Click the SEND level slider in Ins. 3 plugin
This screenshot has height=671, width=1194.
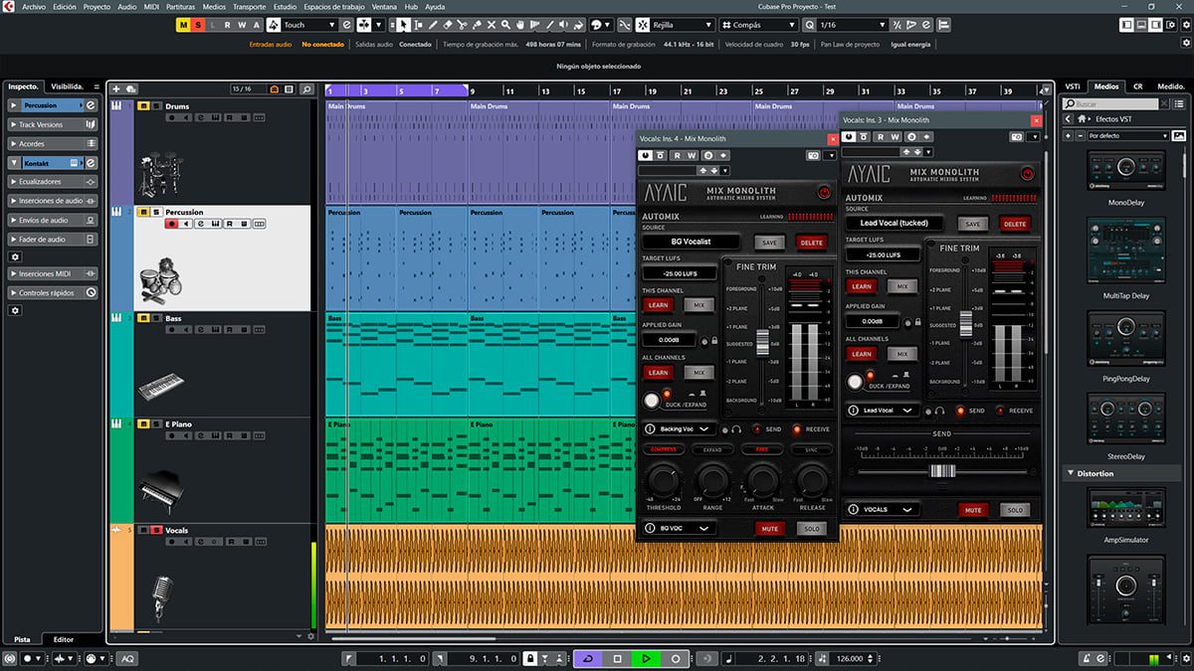pos(941,471)
